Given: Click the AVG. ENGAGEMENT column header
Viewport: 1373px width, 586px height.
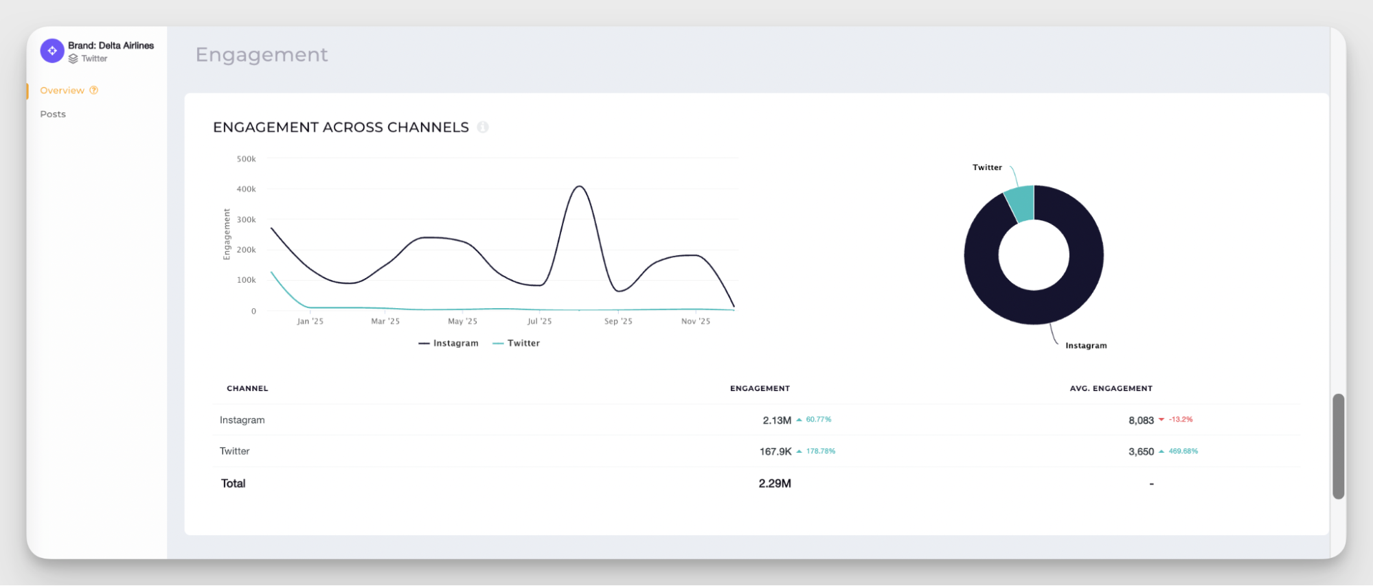Looking at the screenshot, I should coord(1111,388).
